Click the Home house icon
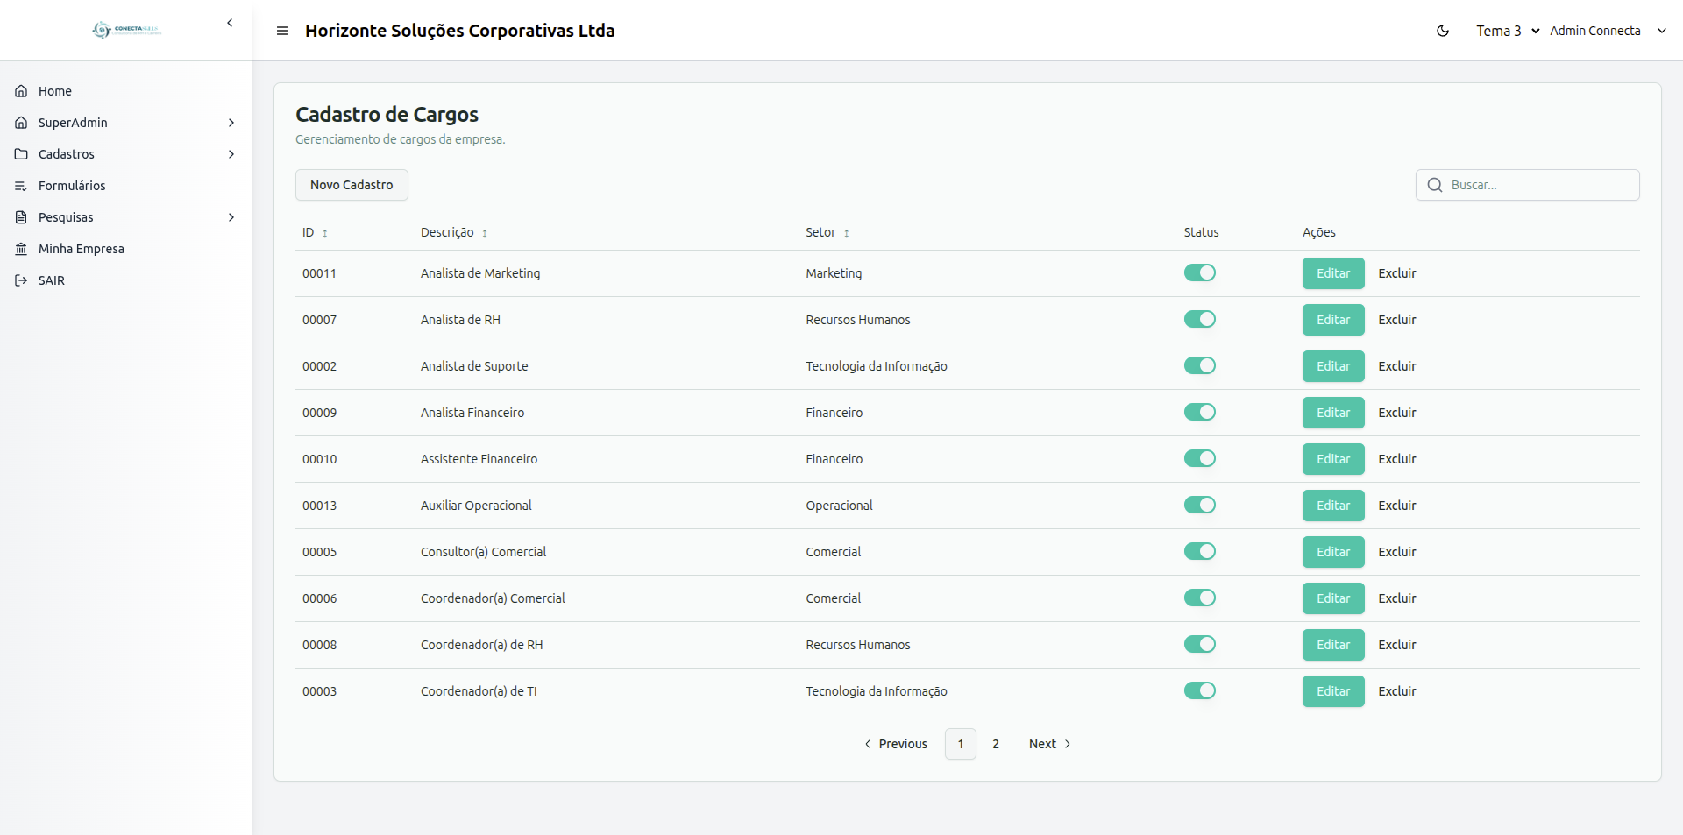The image size is (1683, 835). (21, 91)
